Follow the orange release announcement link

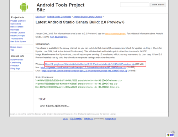coord(115,34)
